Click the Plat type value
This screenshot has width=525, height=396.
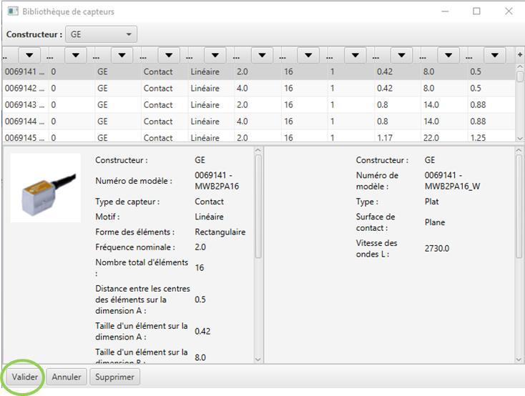[x=431, y=202]
